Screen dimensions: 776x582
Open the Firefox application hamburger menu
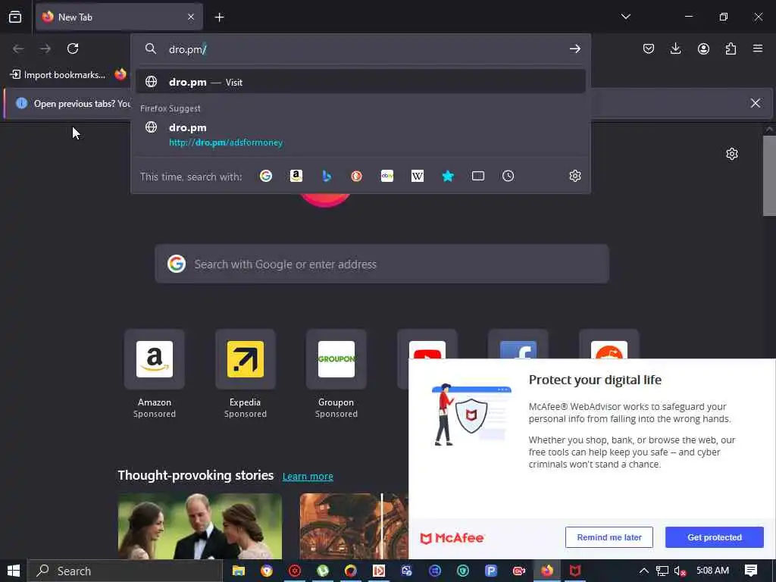coord(758,48)
